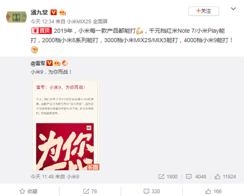Expand the post options chevron menu
The height and width of the screenshot is (196, 244).
(233, 9)
